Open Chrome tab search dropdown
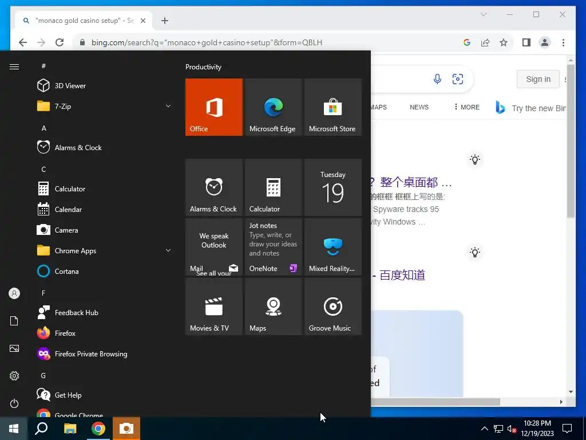586x440 pixels. pyautogui.click(x=484, y=14)
